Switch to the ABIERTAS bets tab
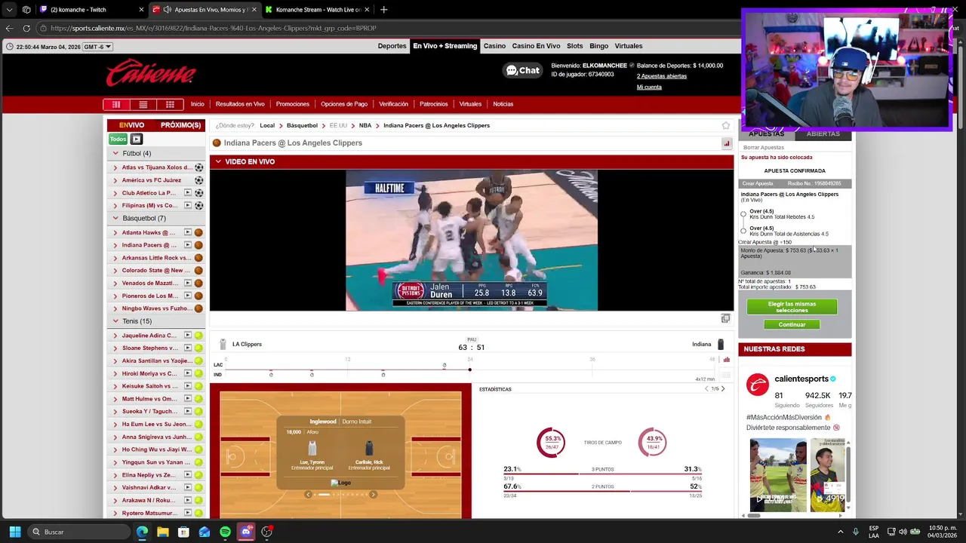This screenshot has height=543, width=966. pyautogui.click(x=823, y=134)
